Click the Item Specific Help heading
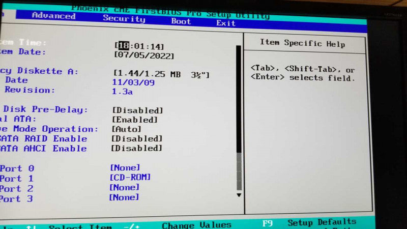The height and width of the screenshot is (229, 407). coord(302,43)
